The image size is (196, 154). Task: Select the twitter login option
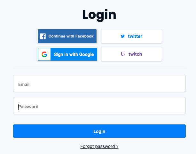(x=131, y=36)
